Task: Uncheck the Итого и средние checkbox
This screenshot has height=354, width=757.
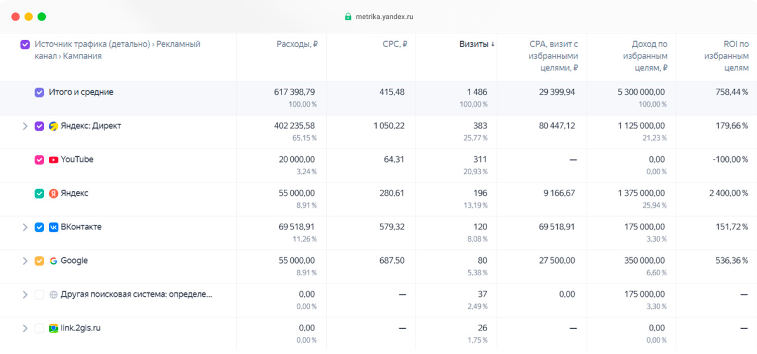Action: [x=39, y=92]
